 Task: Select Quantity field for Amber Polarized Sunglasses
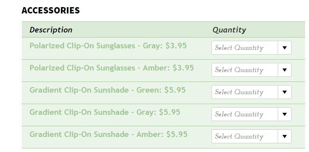252,70
